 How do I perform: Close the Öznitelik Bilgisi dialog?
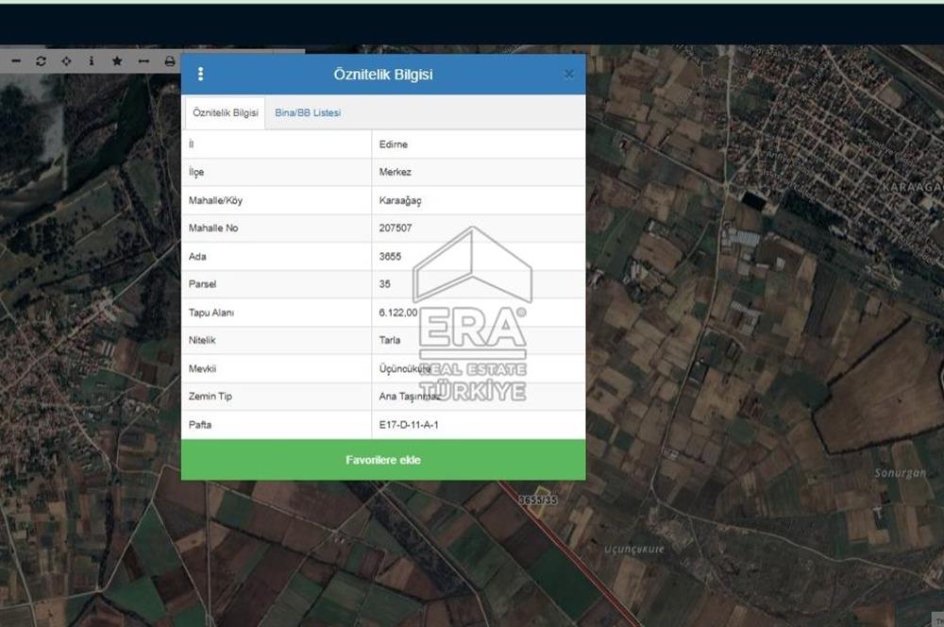568,74
